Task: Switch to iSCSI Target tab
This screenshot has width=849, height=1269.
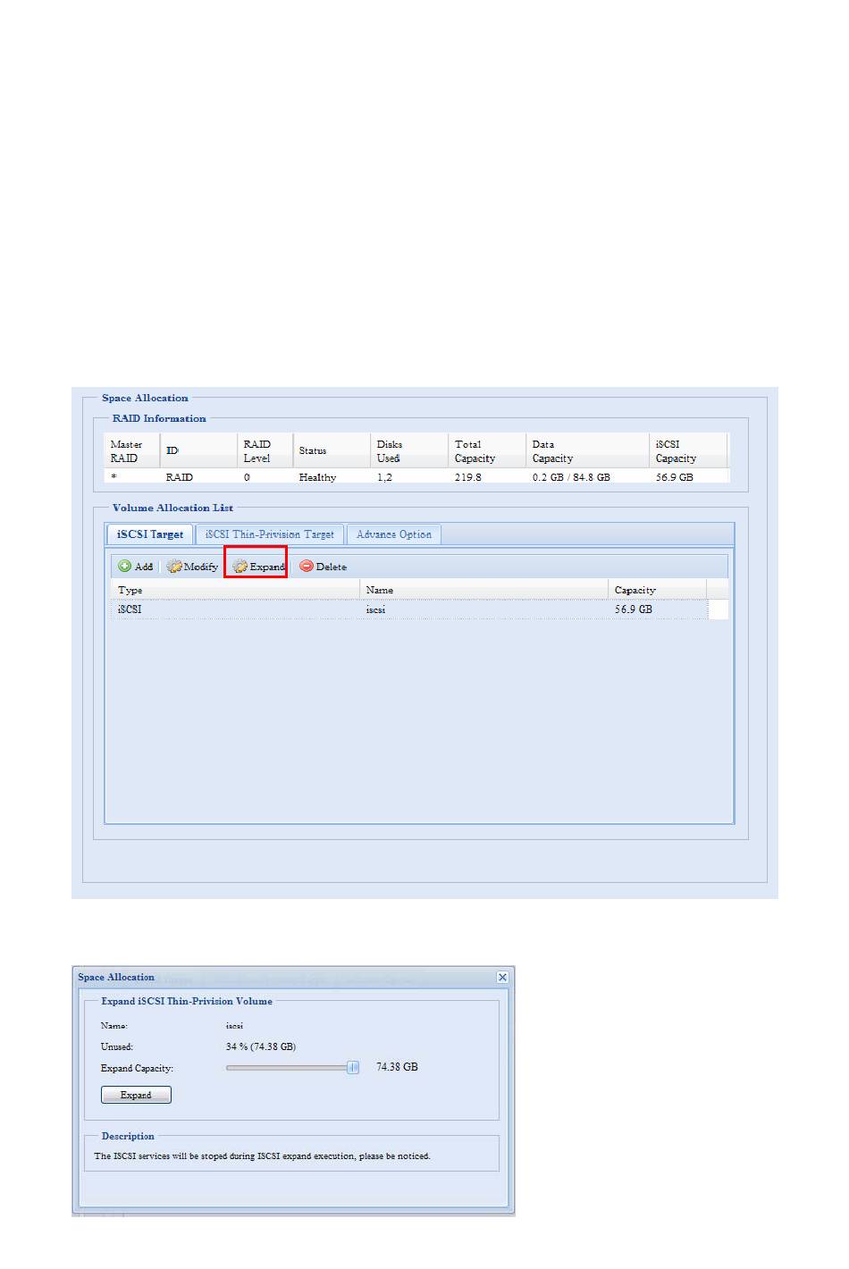Action: 150,534
